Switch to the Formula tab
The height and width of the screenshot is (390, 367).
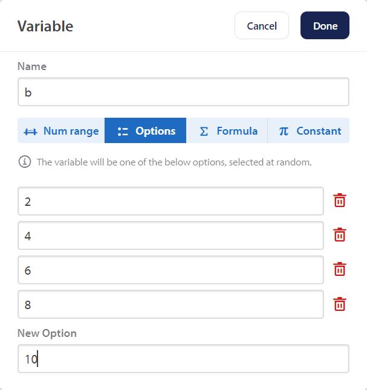coord(227,130)
